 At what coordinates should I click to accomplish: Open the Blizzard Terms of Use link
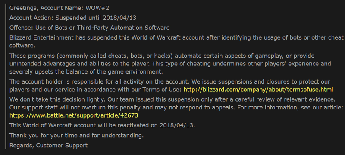pos(258,90)
